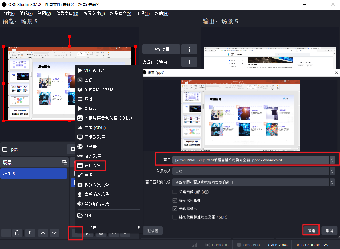This screenshot has height=249, width=340.
Task: Enable the 采集音频 (测试) checkbox
Action: tap(175, 192)
